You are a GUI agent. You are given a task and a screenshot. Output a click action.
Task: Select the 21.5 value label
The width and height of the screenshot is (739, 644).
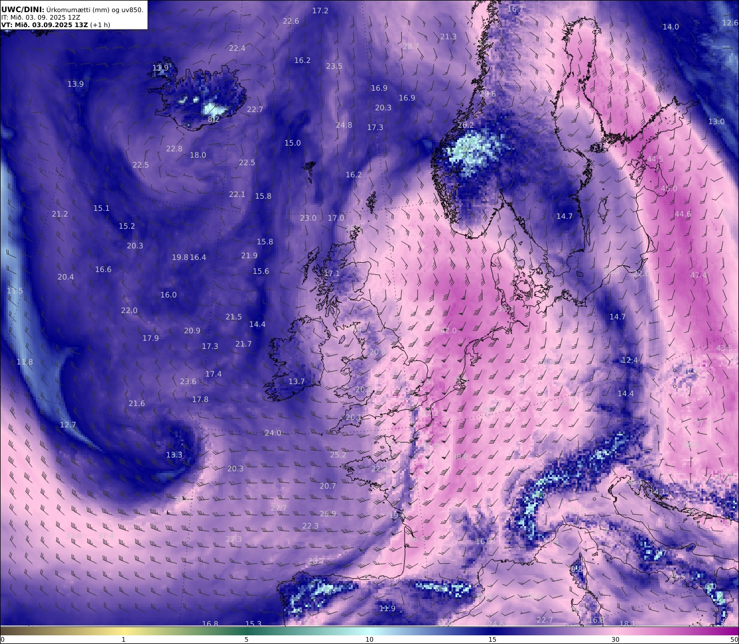[x=234, y=317]
